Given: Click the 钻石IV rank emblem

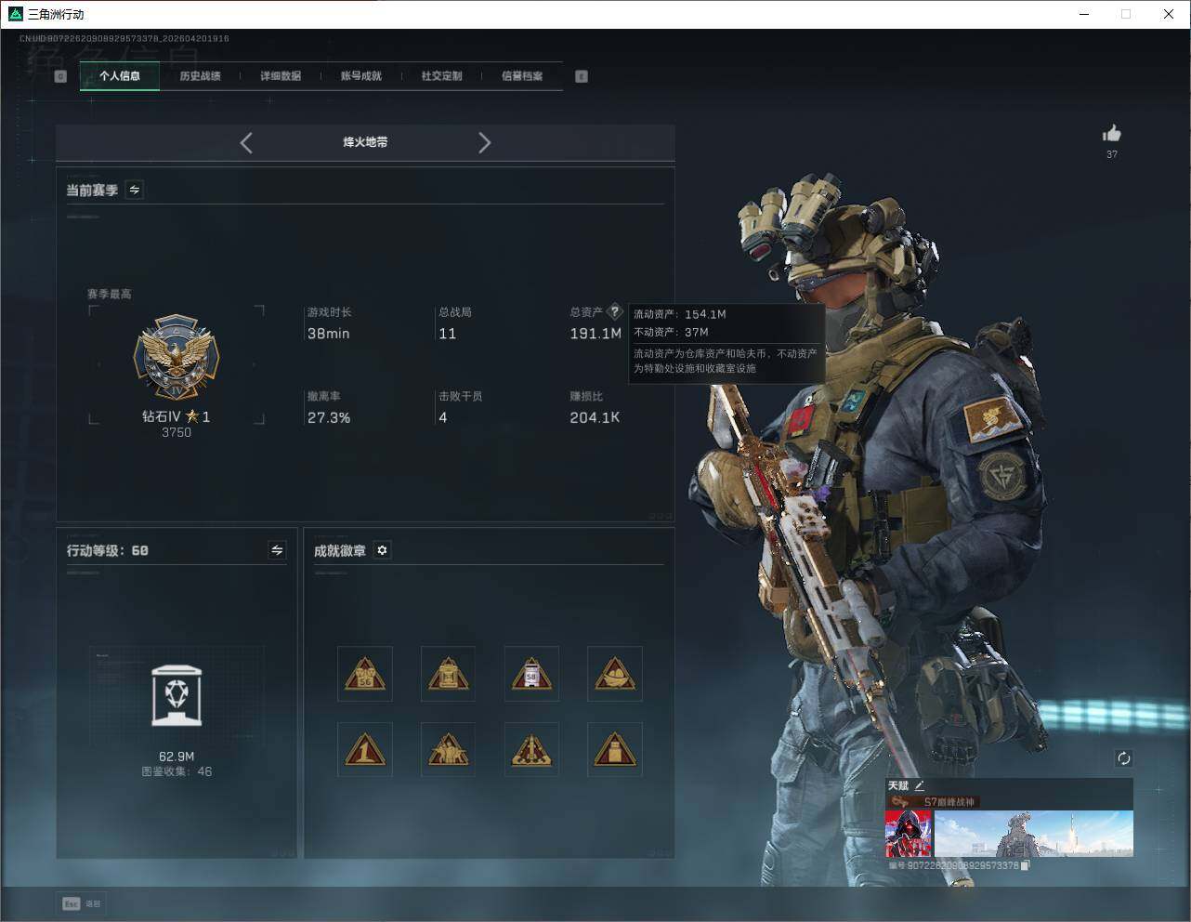Looking at the screenshot, I should (177, 359).
